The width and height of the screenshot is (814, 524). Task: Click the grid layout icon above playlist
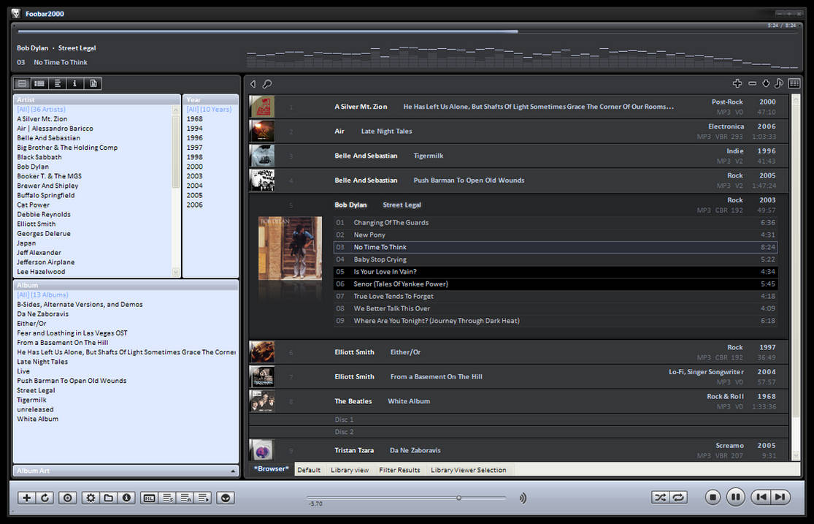click(x=794, y=83)
